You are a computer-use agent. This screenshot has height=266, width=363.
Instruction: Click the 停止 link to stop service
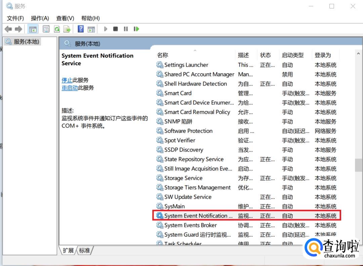[67, 80]
